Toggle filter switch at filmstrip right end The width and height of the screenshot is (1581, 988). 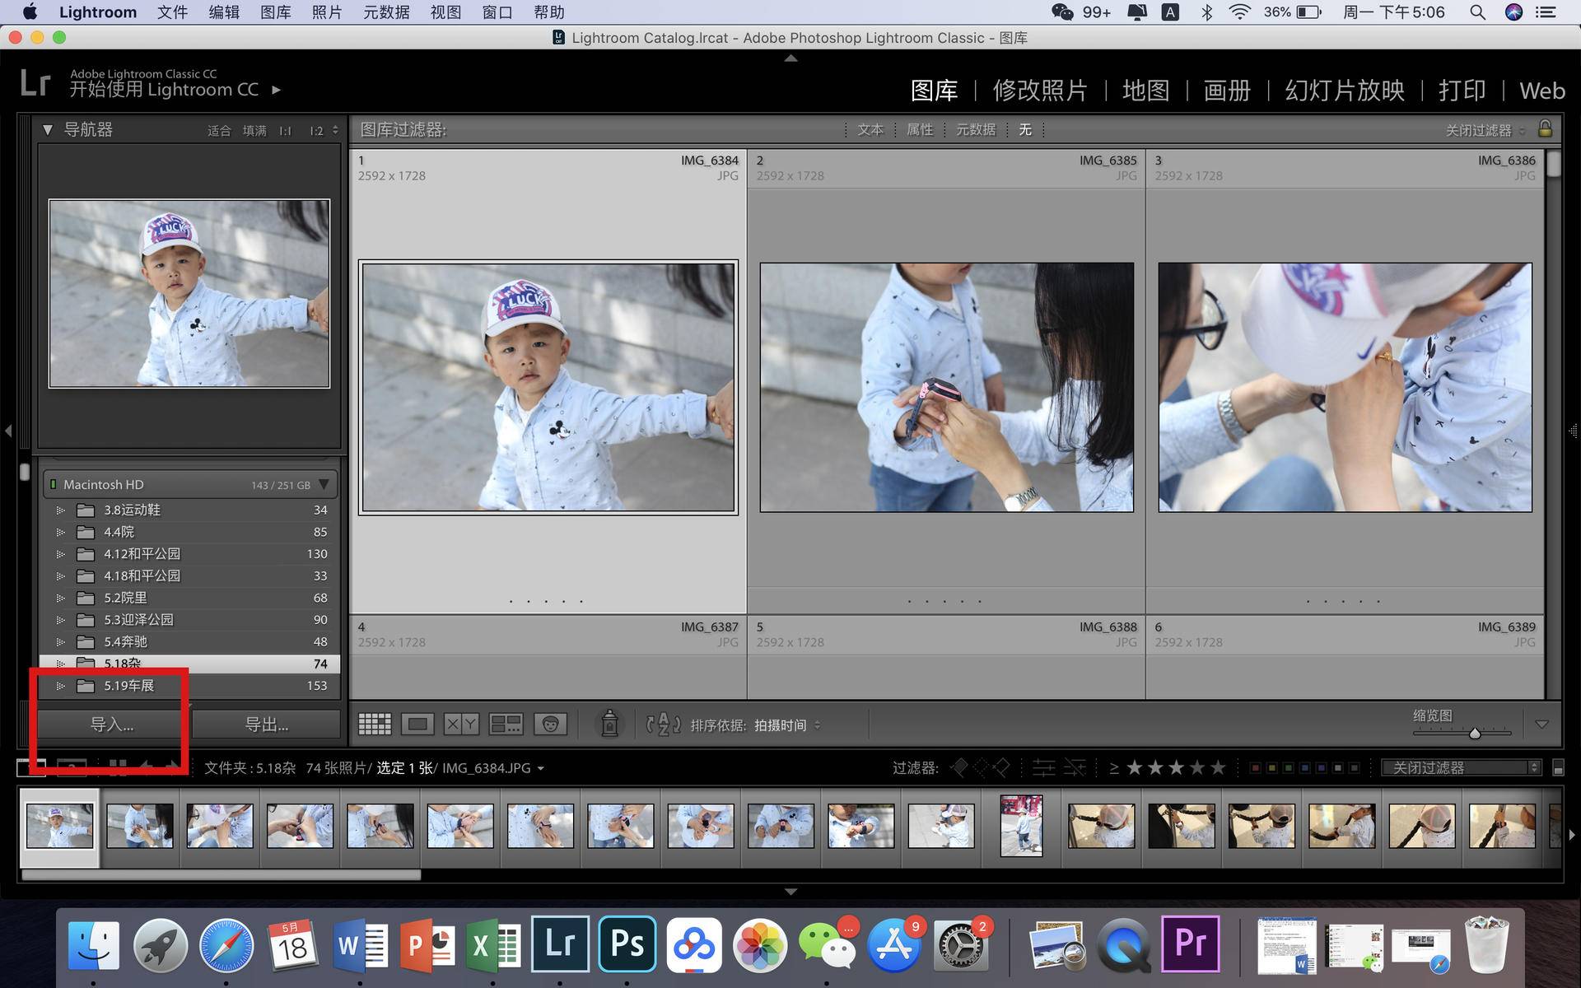click(x=1558, y=768)
